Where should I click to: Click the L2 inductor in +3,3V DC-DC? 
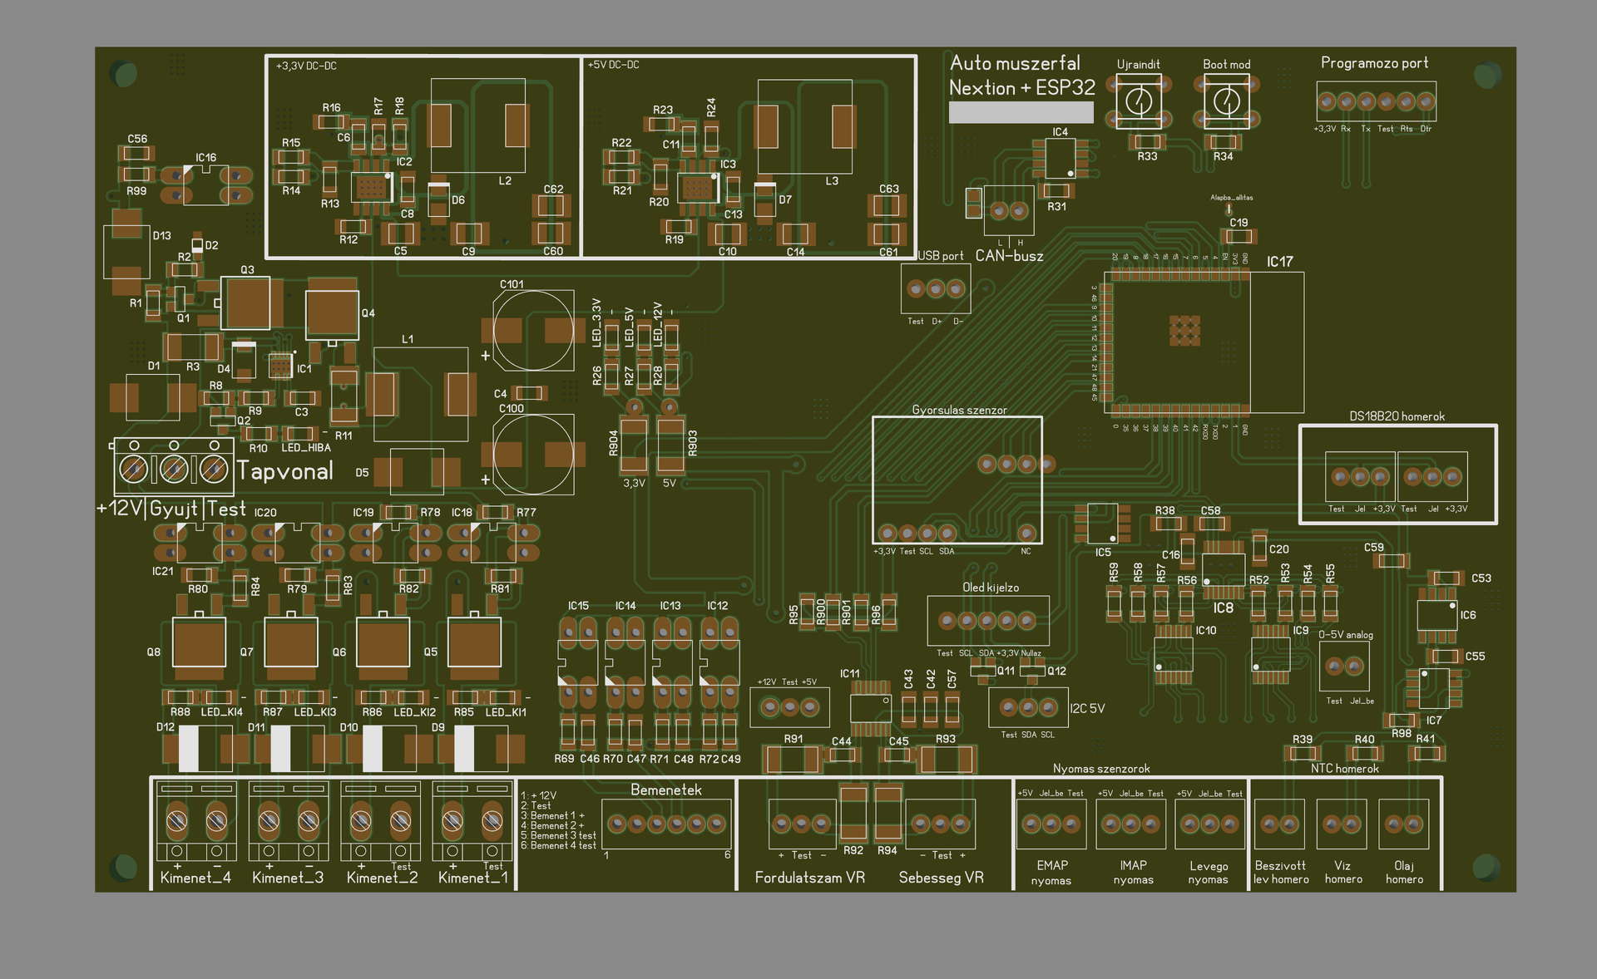coord(477,125)
